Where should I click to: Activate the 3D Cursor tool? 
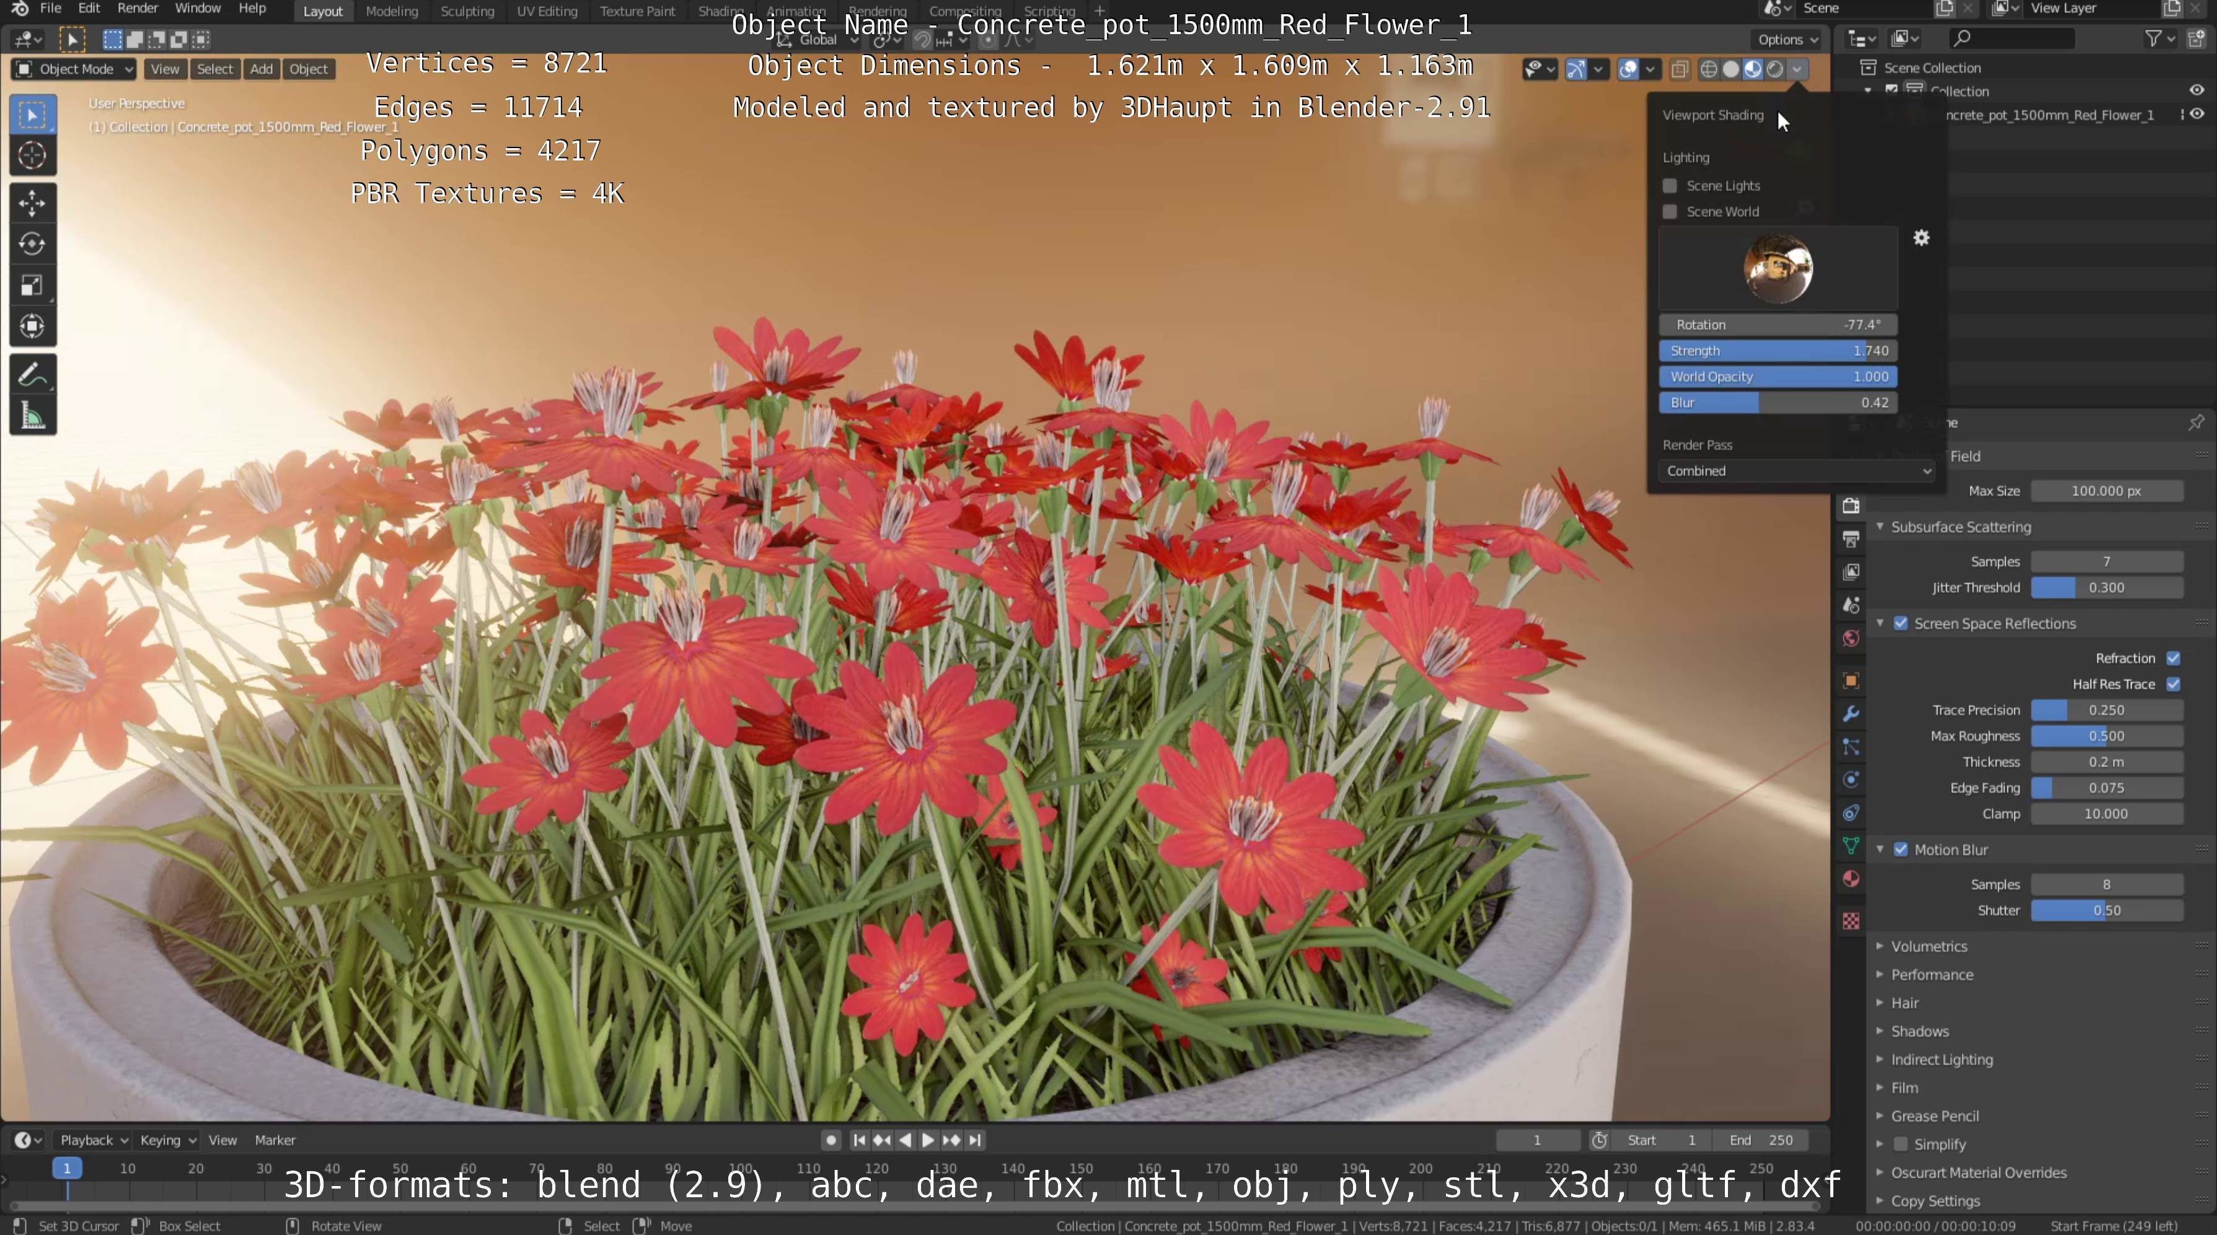coord(33,156)
